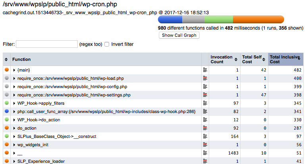Image resolution: width=306 pixels, height=164 pixels.
Task: Click the orange segment of cost bar
Action: coord(258,19)
